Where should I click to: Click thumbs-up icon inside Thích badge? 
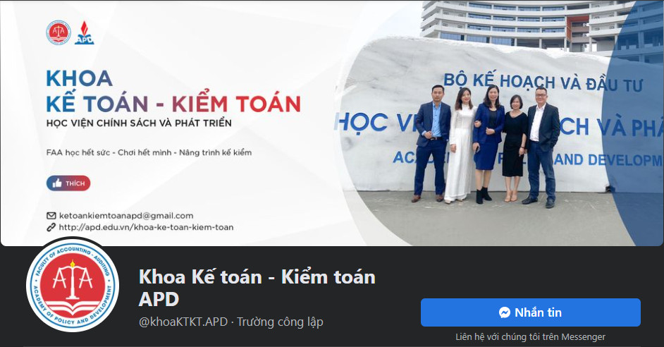coord(57,183)
